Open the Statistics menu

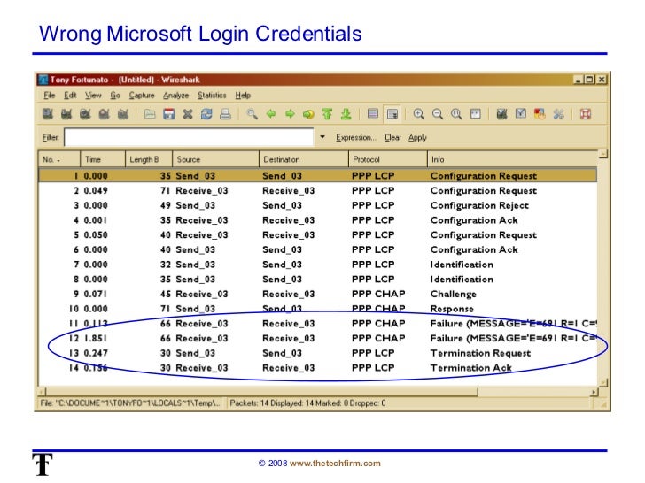[x=213, y=96]
